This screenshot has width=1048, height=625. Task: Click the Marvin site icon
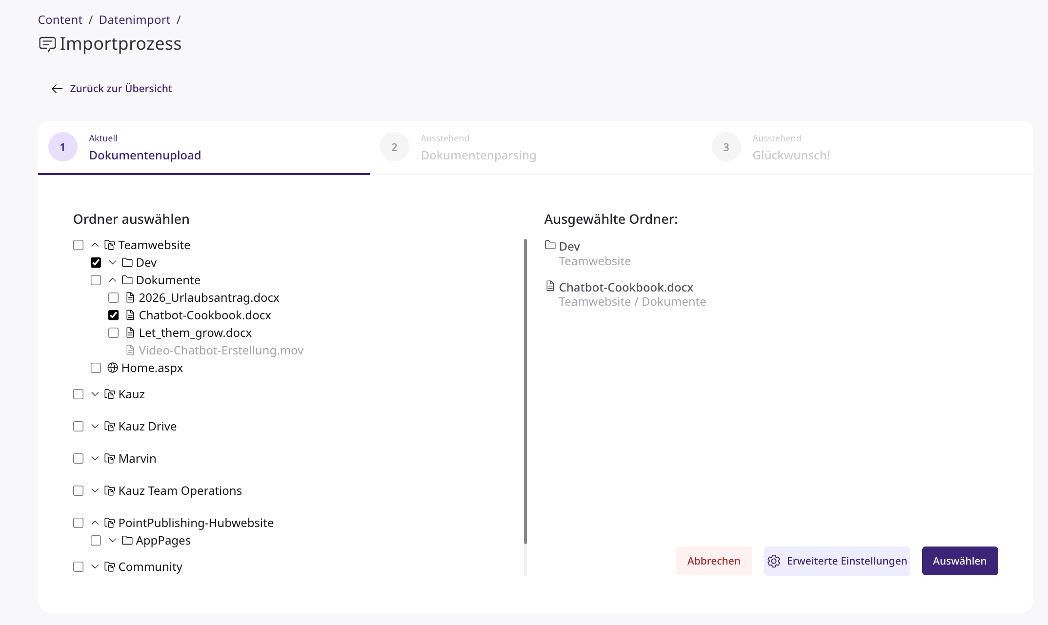pos(110,458)
